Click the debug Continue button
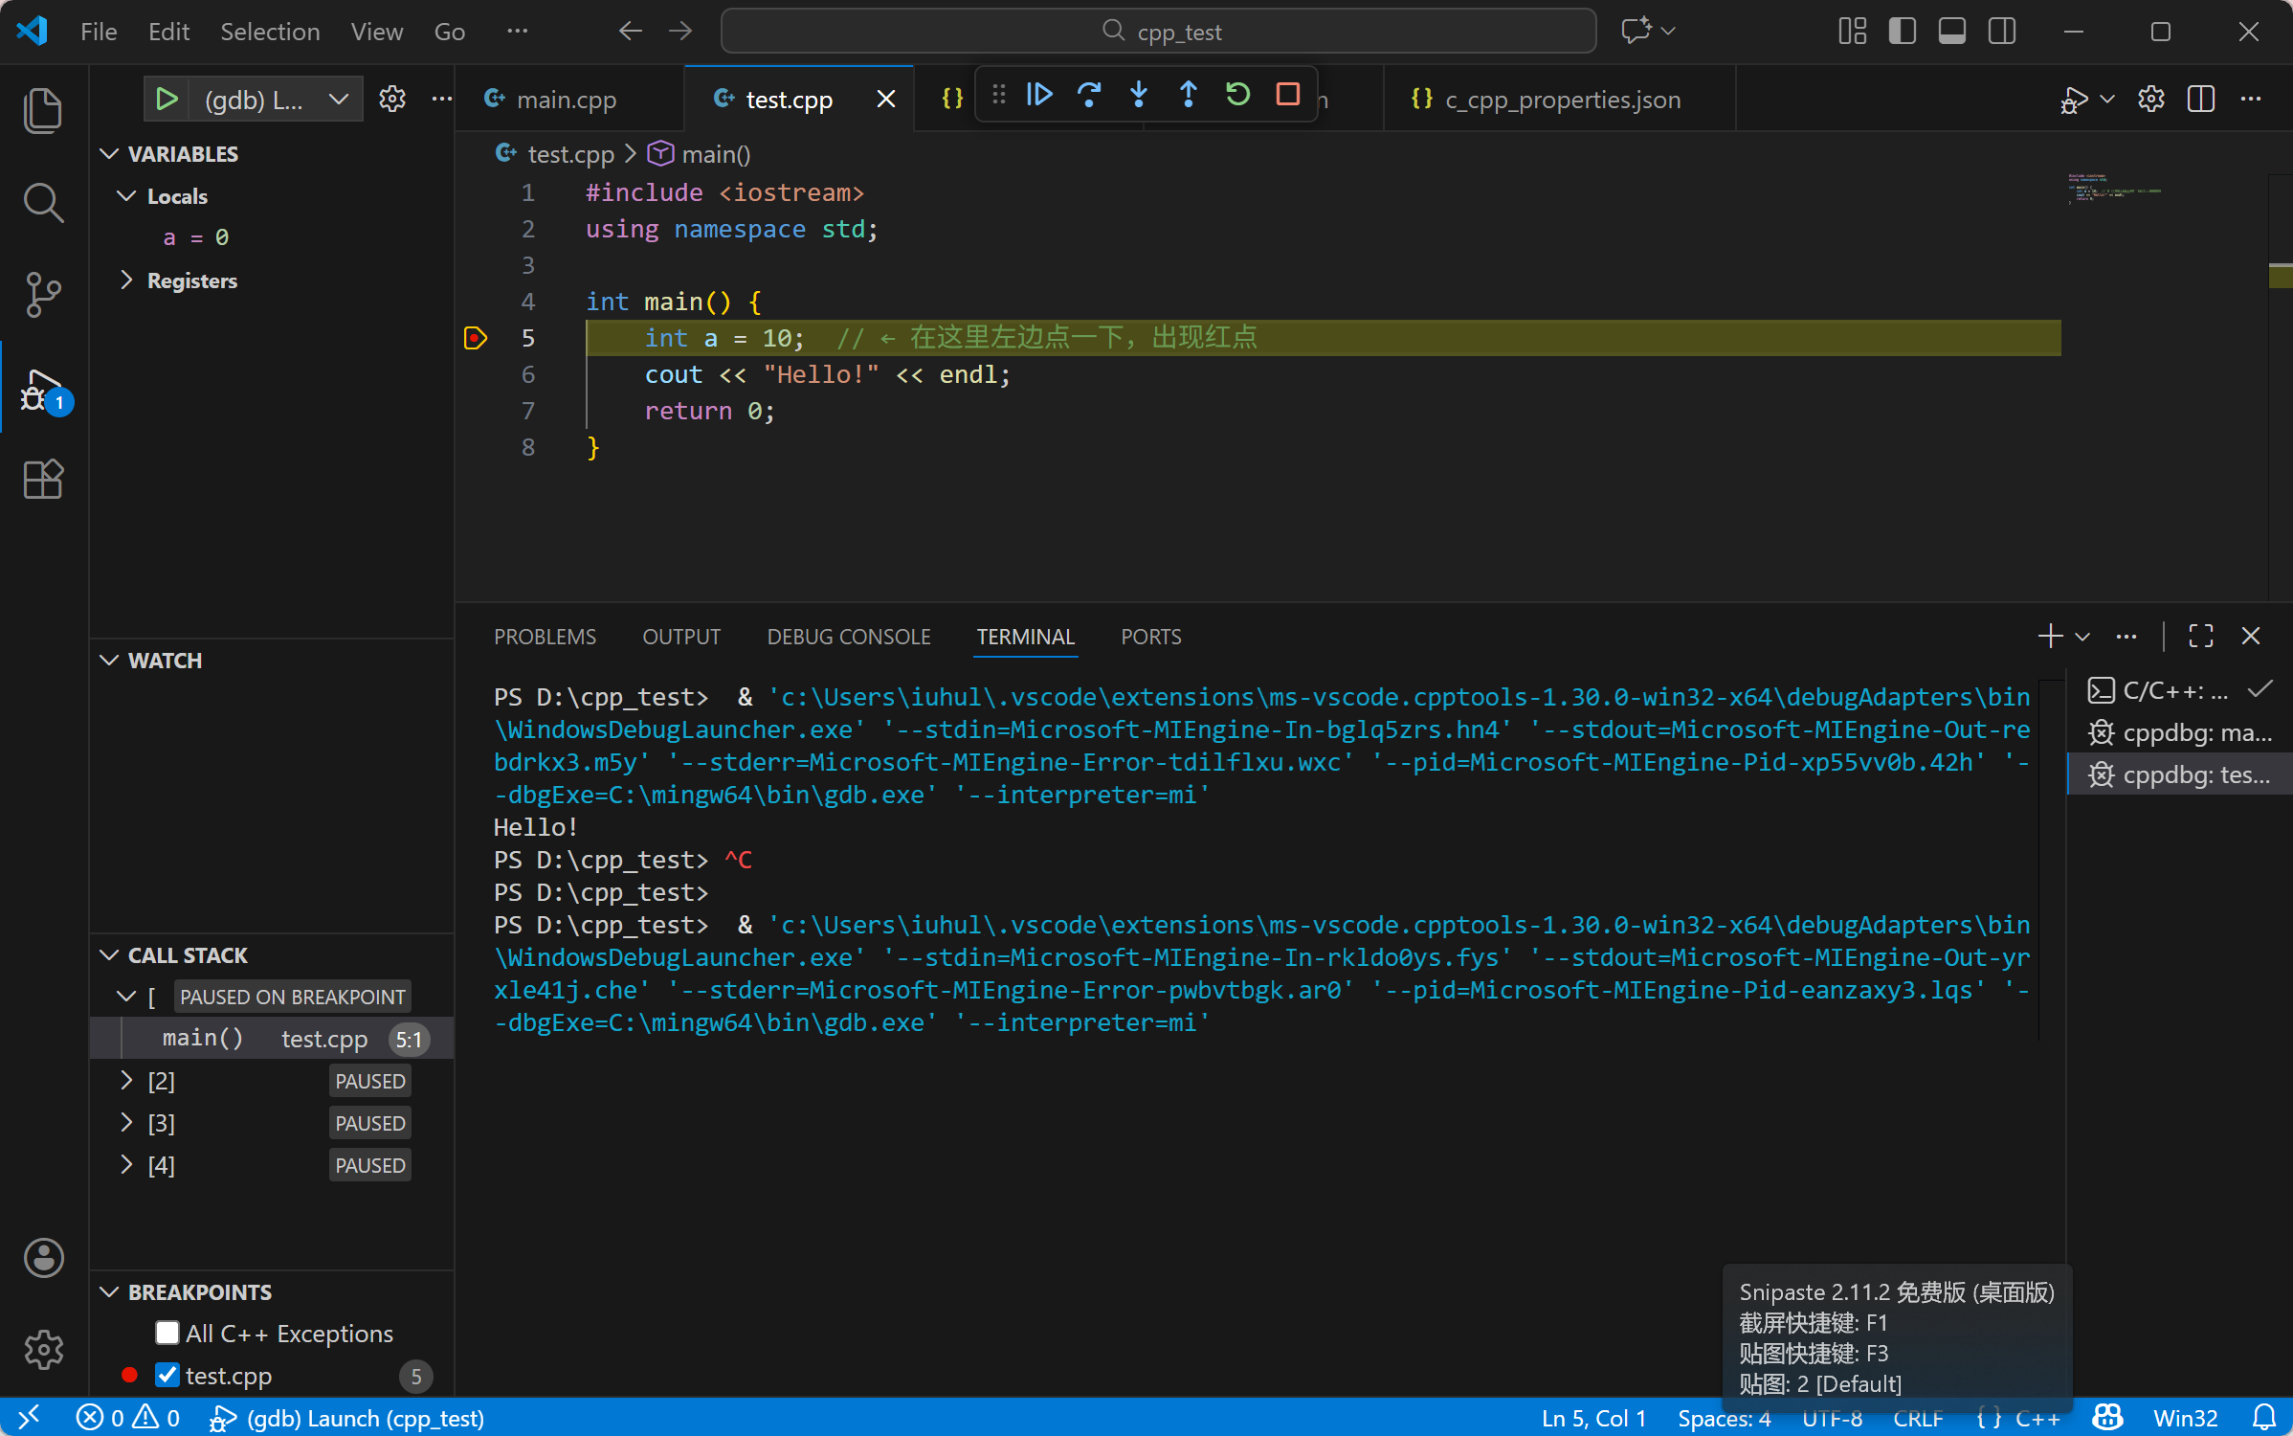 point(1039,95)
